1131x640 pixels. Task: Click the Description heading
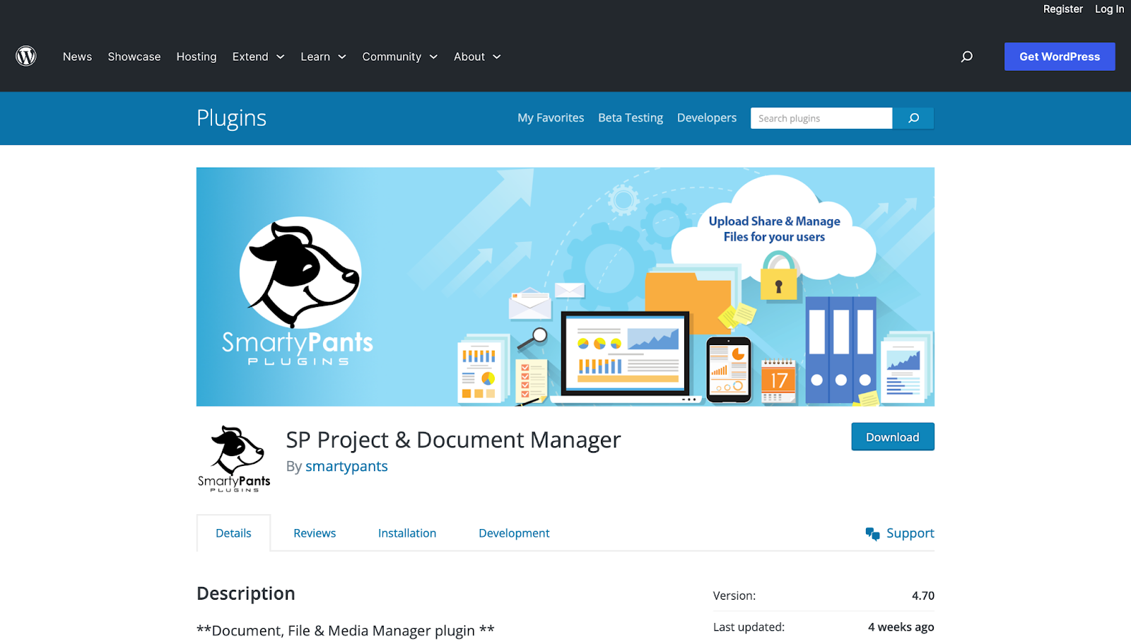tap(246, 593)
